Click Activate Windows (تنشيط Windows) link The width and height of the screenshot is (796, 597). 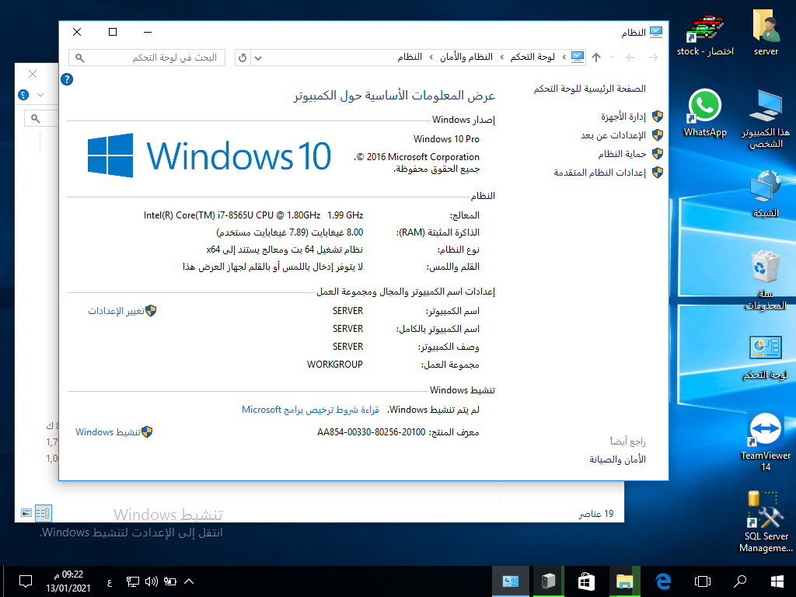[x=107, y=432]
